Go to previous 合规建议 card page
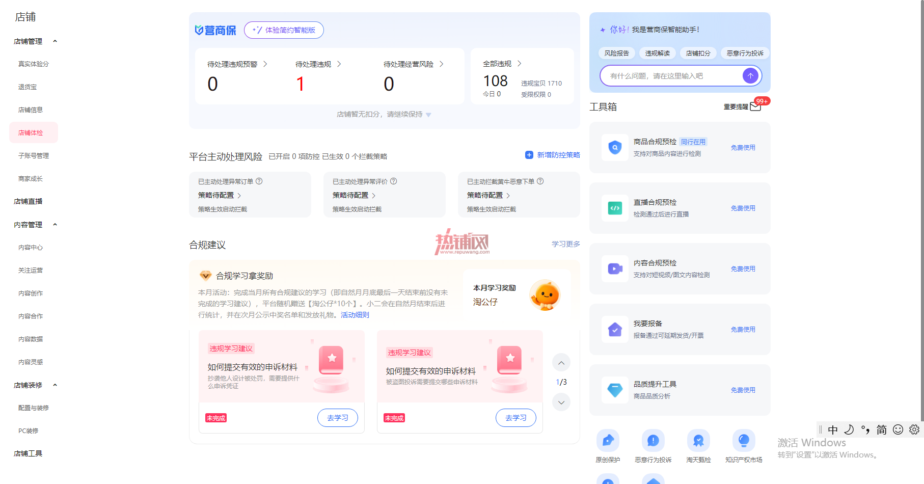 click(561, 363)
